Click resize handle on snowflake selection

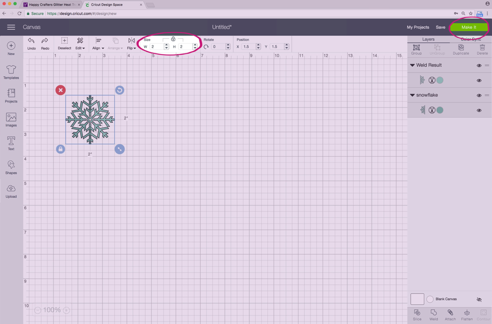coord(119,149)
